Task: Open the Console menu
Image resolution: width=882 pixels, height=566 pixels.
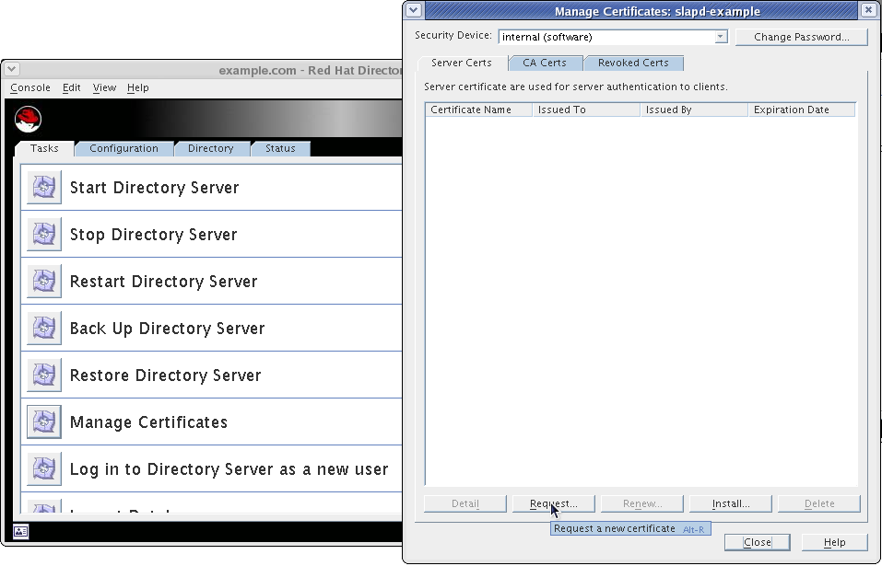Action: pos(30,87)
